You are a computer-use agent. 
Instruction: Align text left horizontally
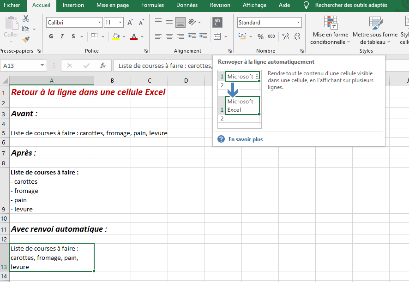point(158,36)
